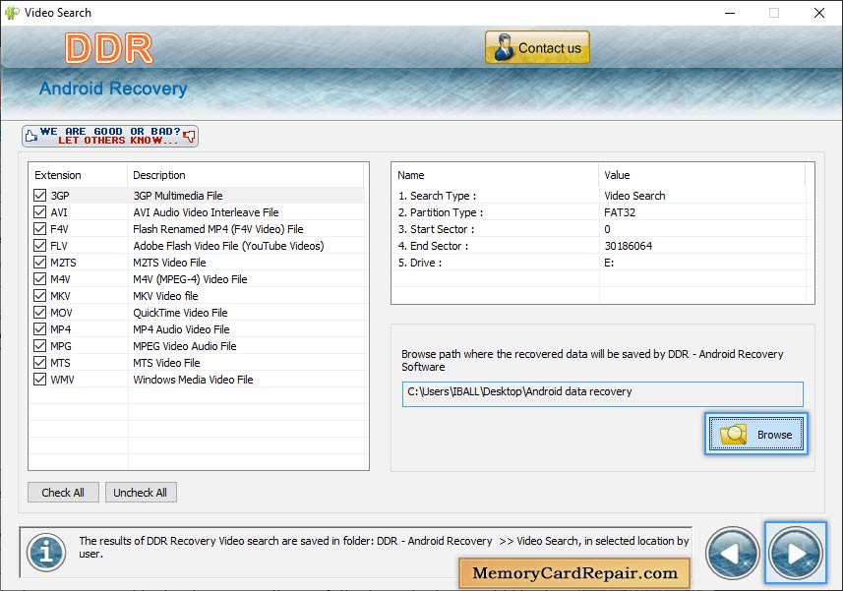Select 'M4V (MPEG-4) Video File' description
Image resolution: width=843 pixels, height=591 pixels.
pyautogui.click(x=190, y=279)
